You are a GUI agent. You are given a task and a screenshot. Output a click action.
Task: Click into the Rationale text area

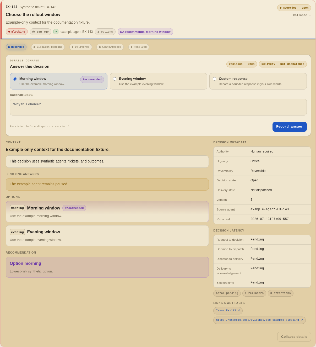tap(158, 107)
